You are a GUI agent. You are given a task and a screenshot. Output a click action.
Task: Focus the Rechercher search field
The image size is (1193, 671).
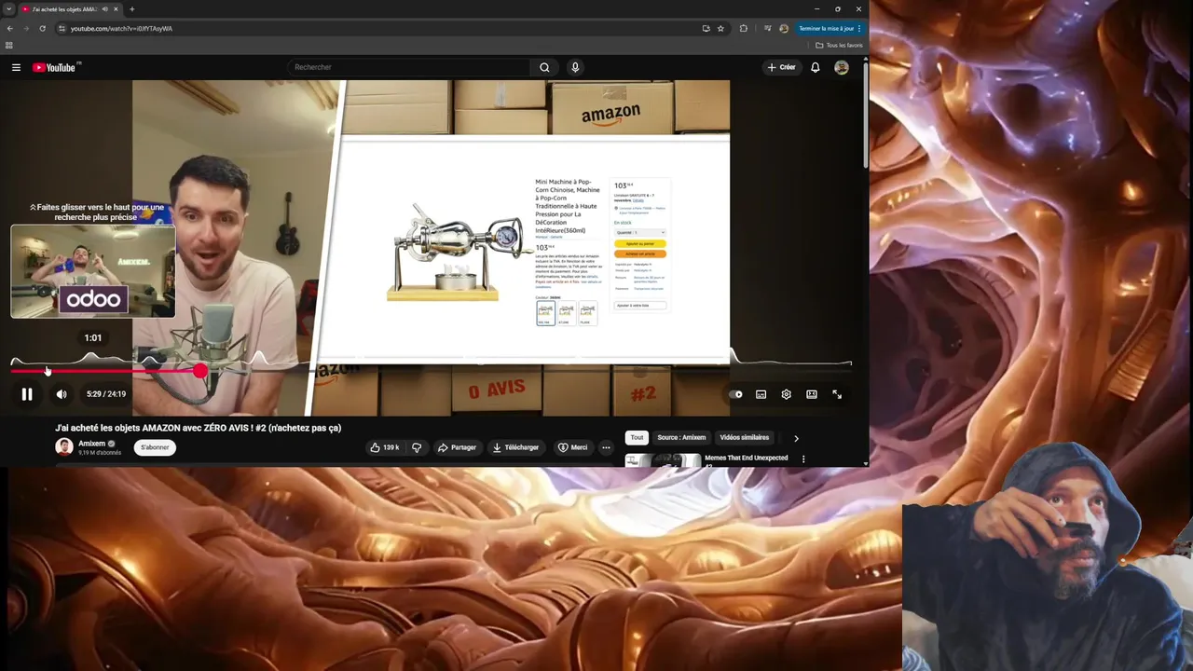pos(408,67)
